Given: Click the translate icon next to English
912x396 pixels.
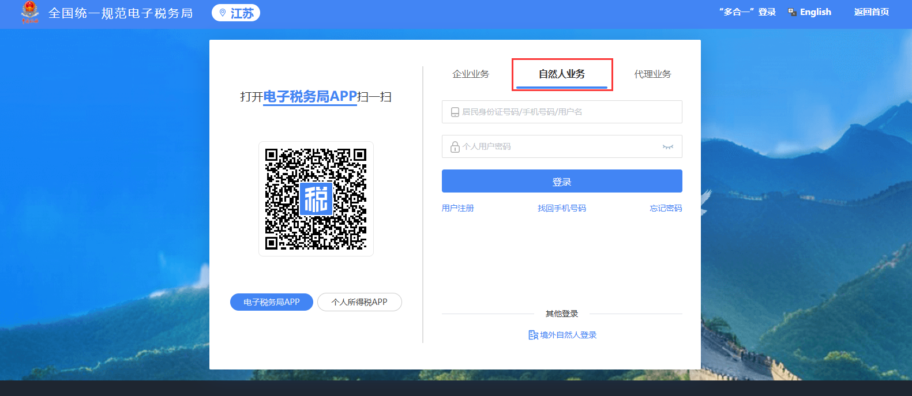Looking at the screenshot, I should click(792, 12).
